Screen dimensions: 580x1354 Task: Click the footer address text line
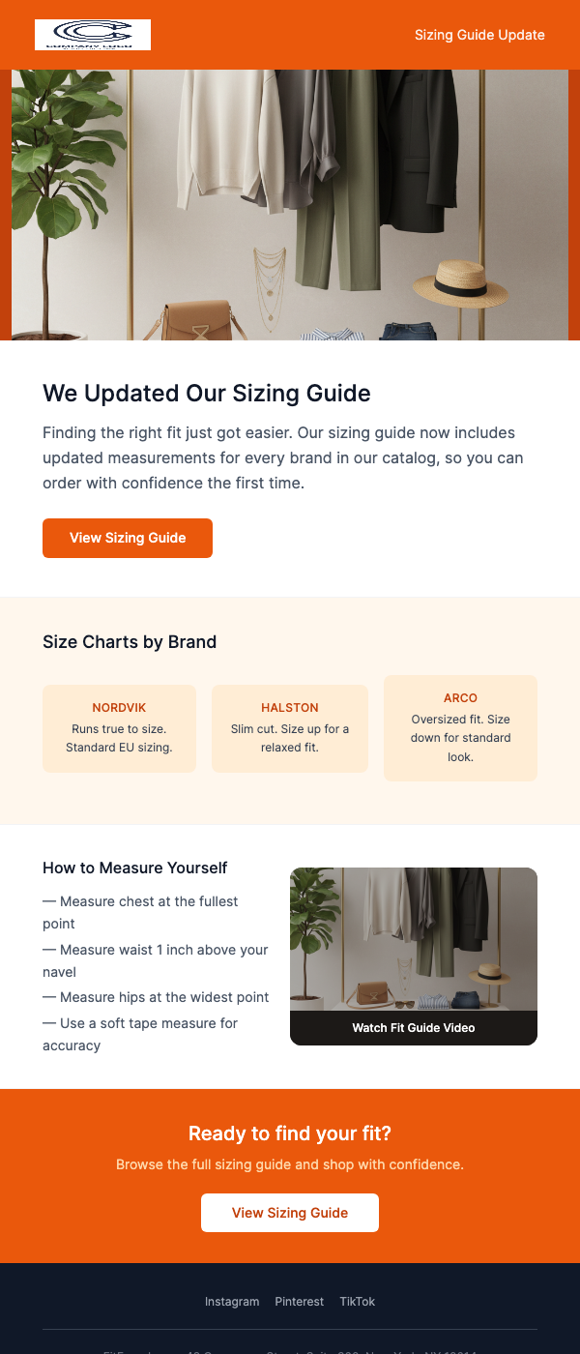point(290,1351)
